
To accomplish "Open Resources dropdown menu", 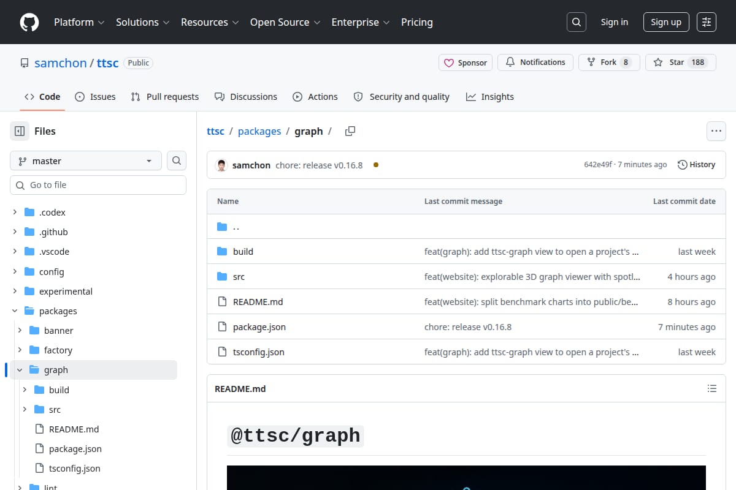I will [209, 22].
